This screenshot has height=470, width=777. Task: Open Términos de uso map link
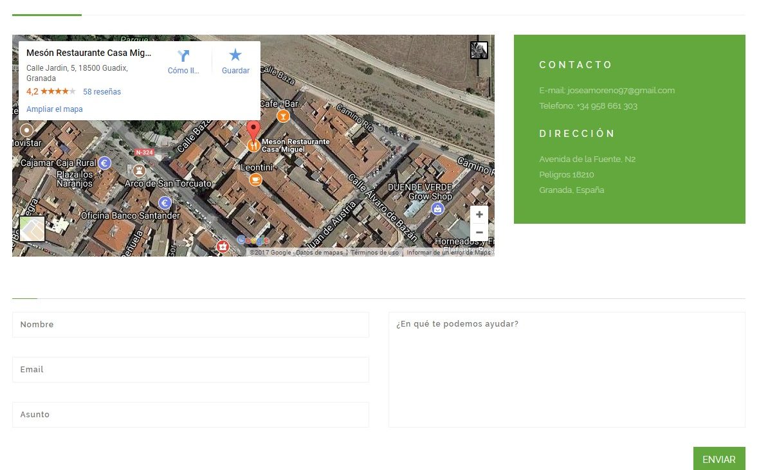(374, 253)
